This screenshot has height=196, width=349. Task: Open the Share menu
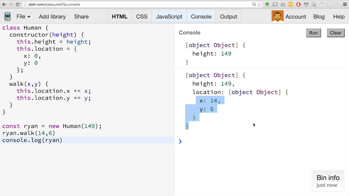click(81, 17)
